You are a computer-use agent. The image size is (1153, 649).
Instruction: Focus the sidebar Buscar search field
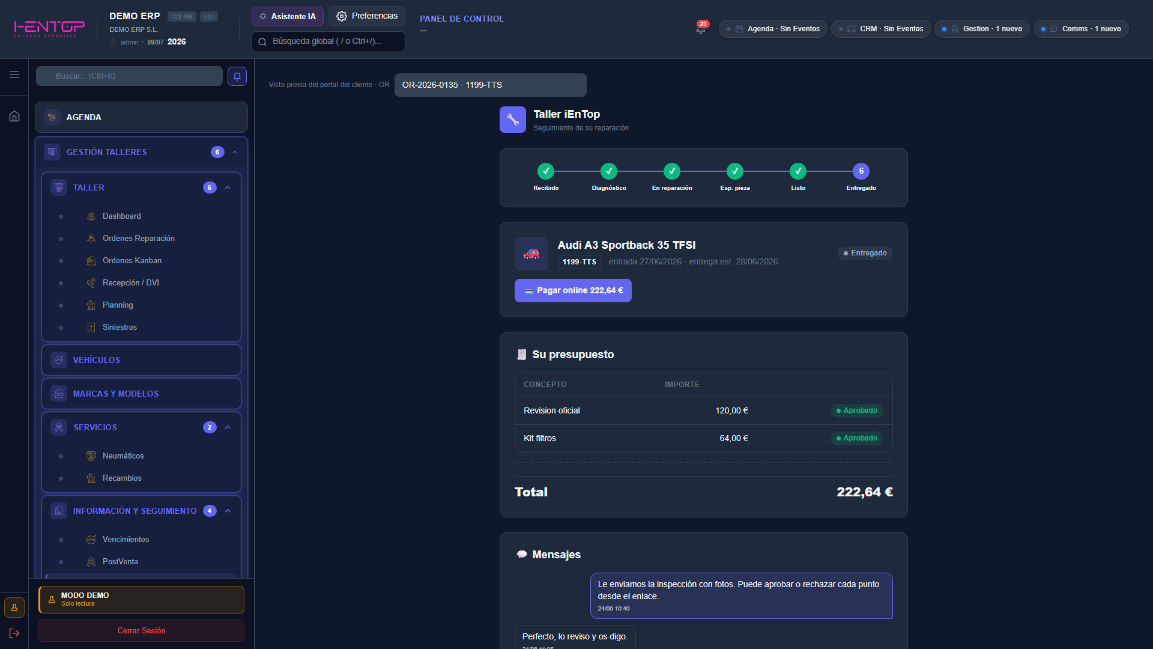click(129, 76)
